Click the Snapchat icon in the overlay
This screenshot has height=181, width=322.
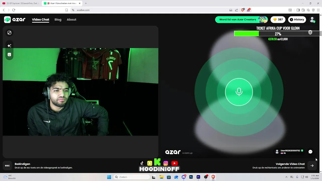tap(150, 163)
